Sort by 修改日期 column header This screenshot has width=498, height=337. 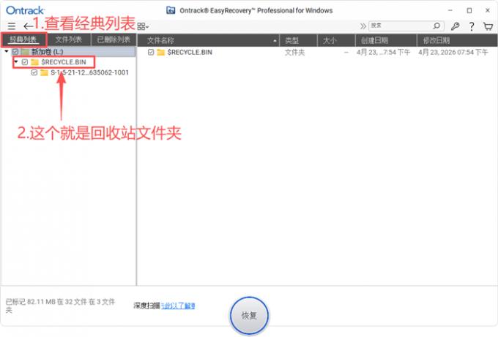[457, 40]
